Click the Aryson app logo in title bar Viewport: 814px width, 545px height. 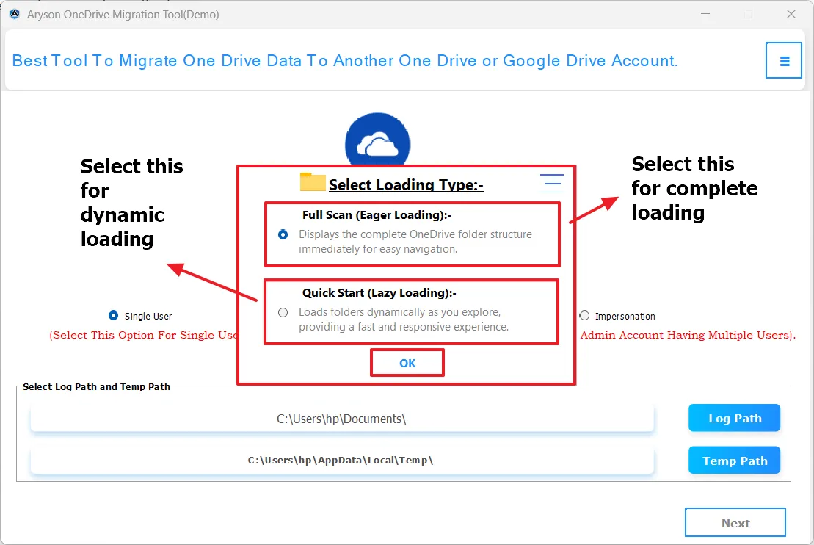click(14, 14)
